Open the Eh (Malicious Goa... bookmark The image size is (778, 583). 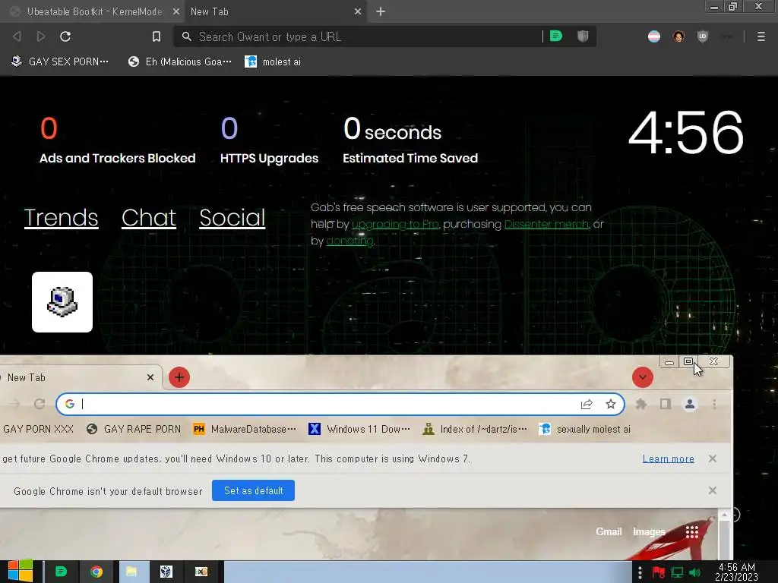coord(179,61)
